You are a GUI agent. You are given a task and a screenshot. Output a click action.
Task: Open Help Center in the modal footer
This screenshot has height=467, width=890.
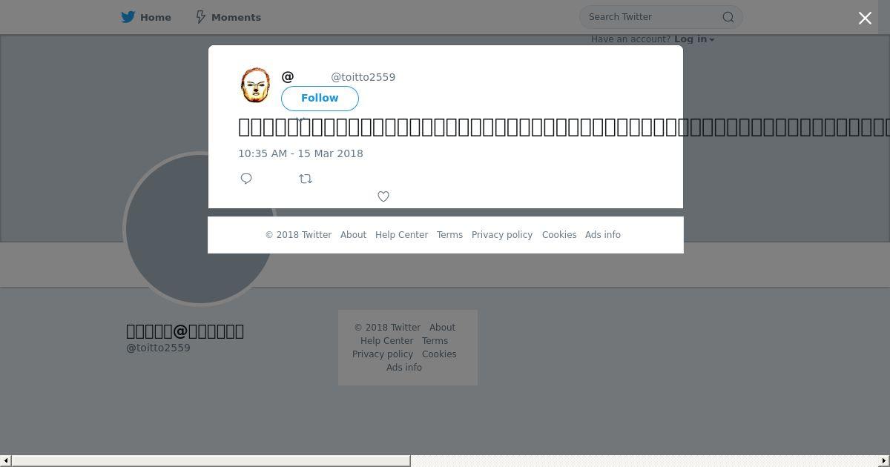tap(401, 235)
